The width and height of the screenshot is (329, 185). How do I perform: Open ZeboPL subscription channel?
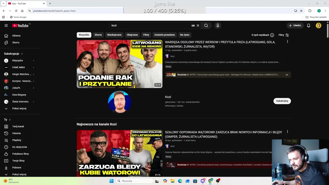point(20,88)
